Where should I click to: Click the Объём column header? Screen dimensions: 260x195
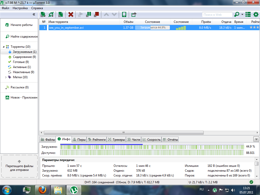click(x=128, y=22)
